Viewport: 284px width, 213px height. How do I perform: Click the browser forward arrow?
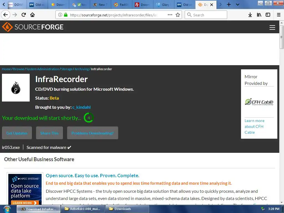point(15,15)
